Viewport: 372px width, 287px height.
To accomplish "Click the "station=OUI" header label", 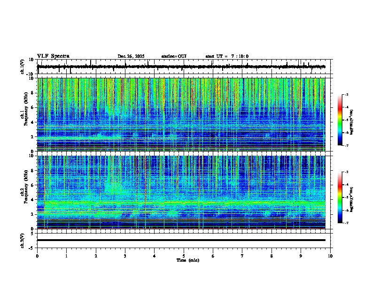I will 174,56.
